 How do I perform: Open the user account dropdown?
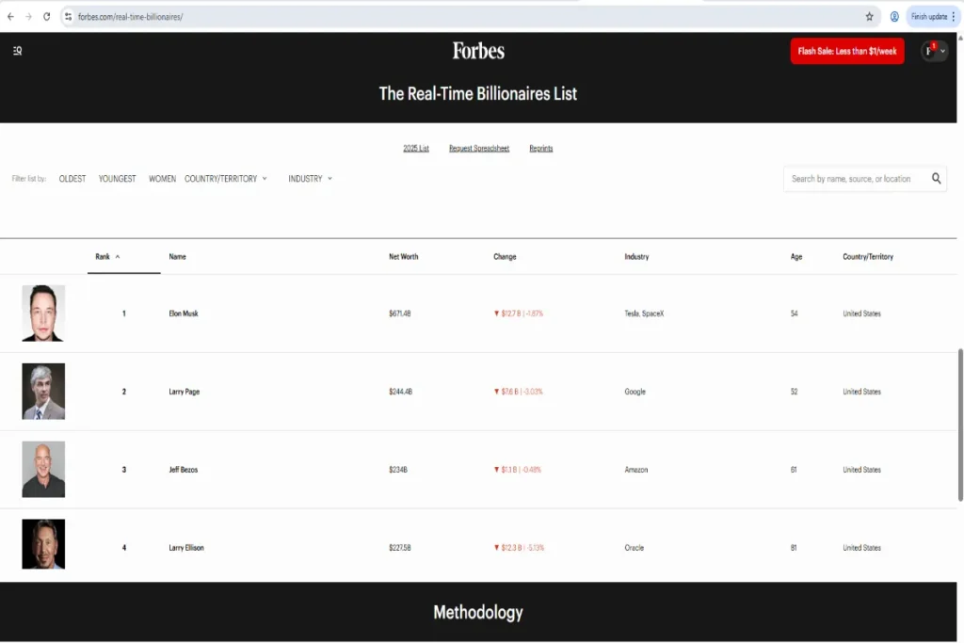pos(934,51)
